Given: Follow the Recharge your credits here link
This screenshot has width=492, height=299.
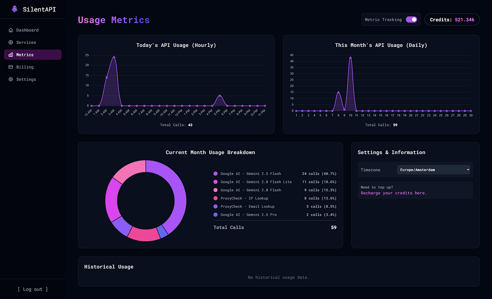Looking at the screenshot, I should click(393, 193).
